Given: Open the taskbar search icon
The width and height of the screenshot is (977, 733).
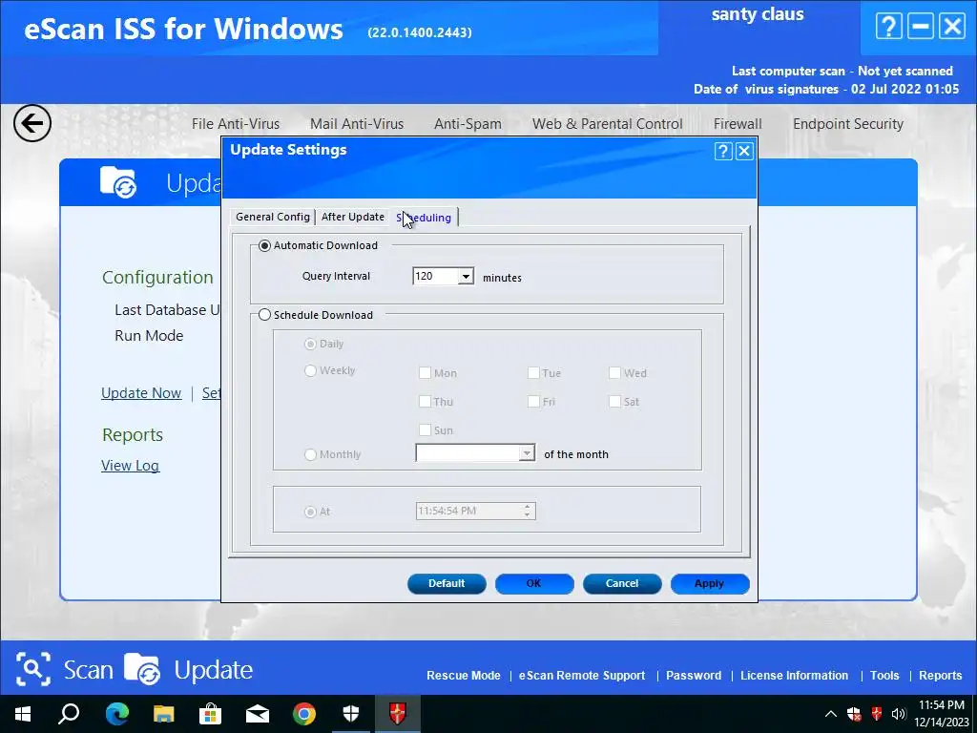Looking at the screenshot, I should [x=69, y=714].
